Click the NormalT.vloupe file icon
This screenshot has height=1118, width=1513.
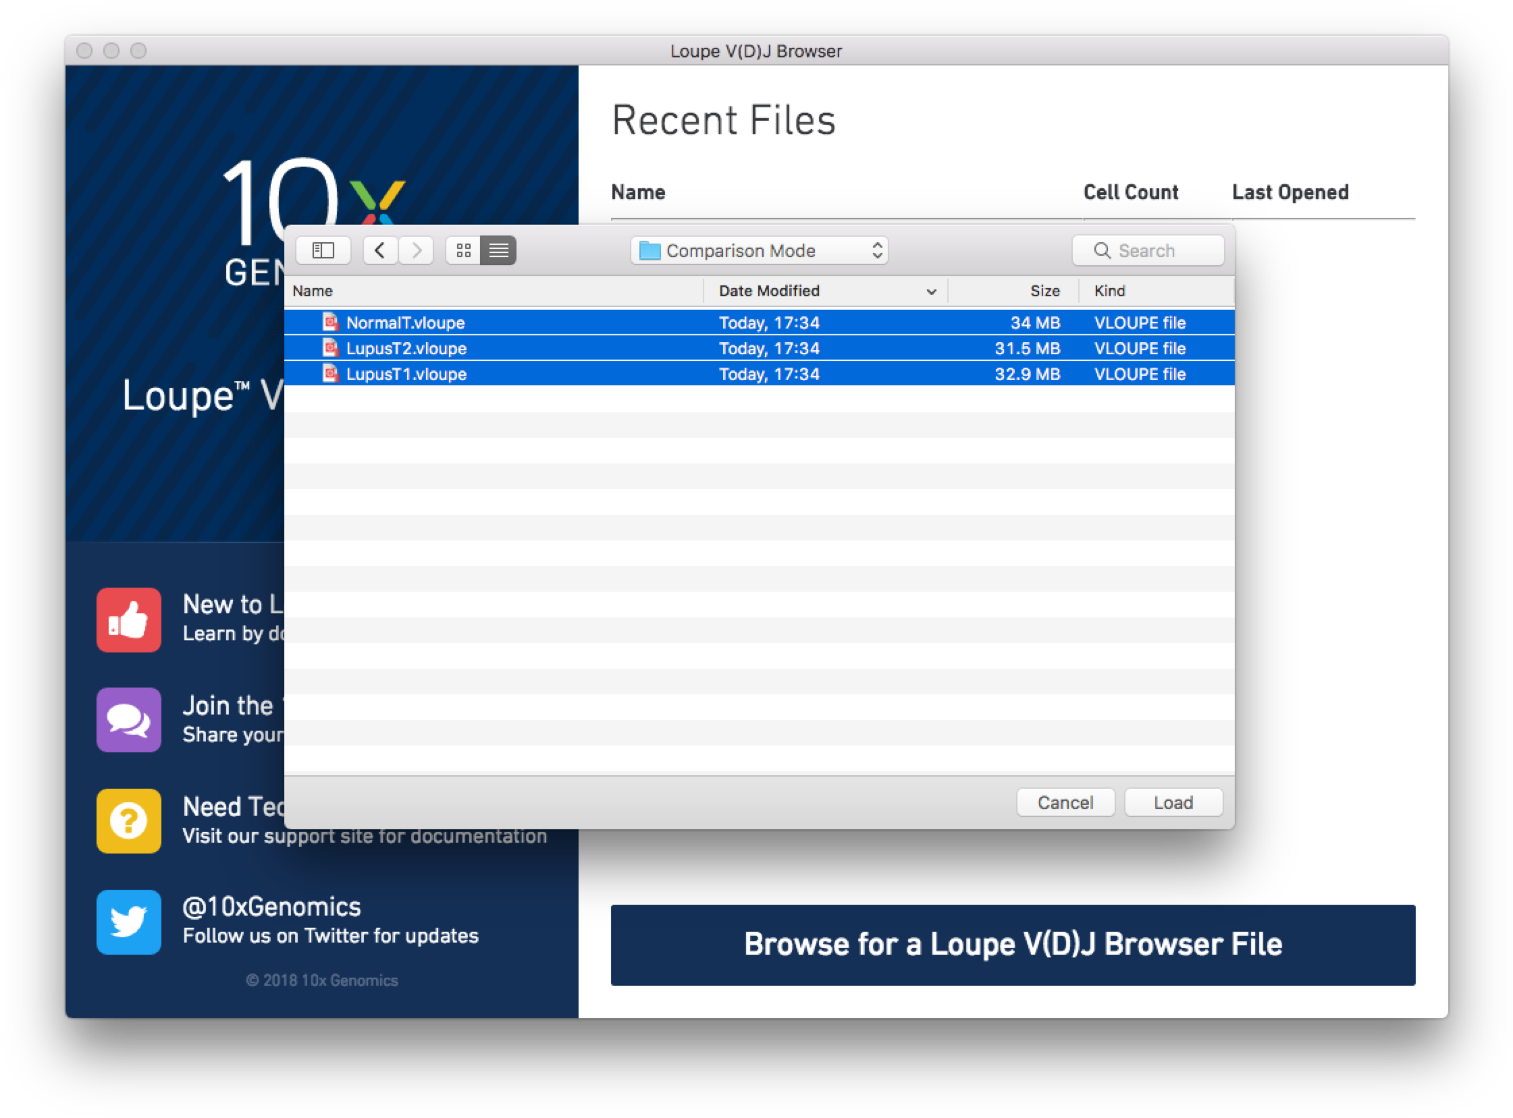pyautogui.click(x=330, y=323)
